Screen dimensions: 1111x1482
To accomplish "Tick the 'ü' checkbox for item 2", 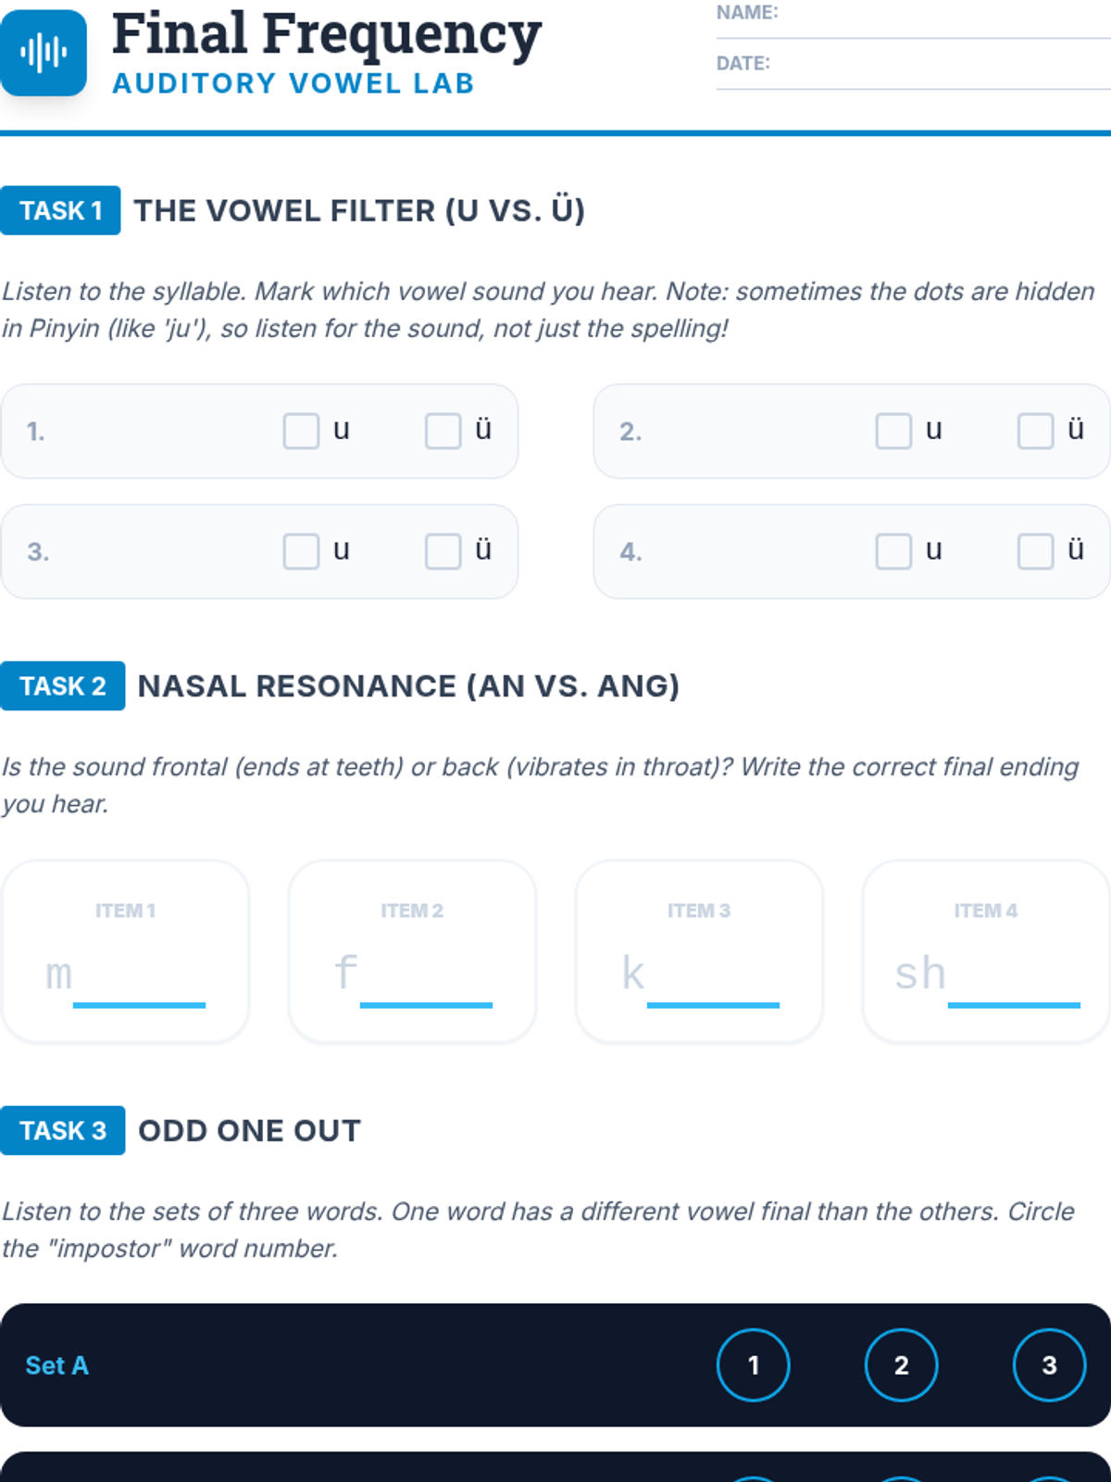I will pos(1035,431).
